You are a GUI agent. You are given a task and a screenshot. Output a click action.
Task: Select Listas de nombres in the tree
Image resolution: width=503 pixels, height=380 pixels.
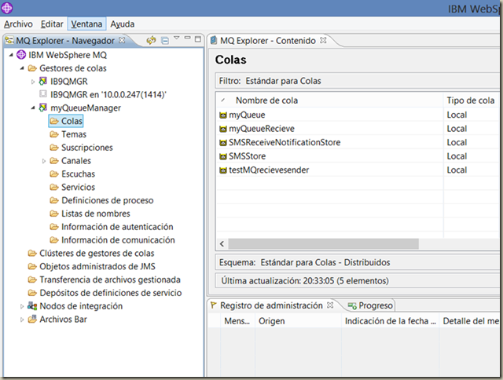coord(90,214)
